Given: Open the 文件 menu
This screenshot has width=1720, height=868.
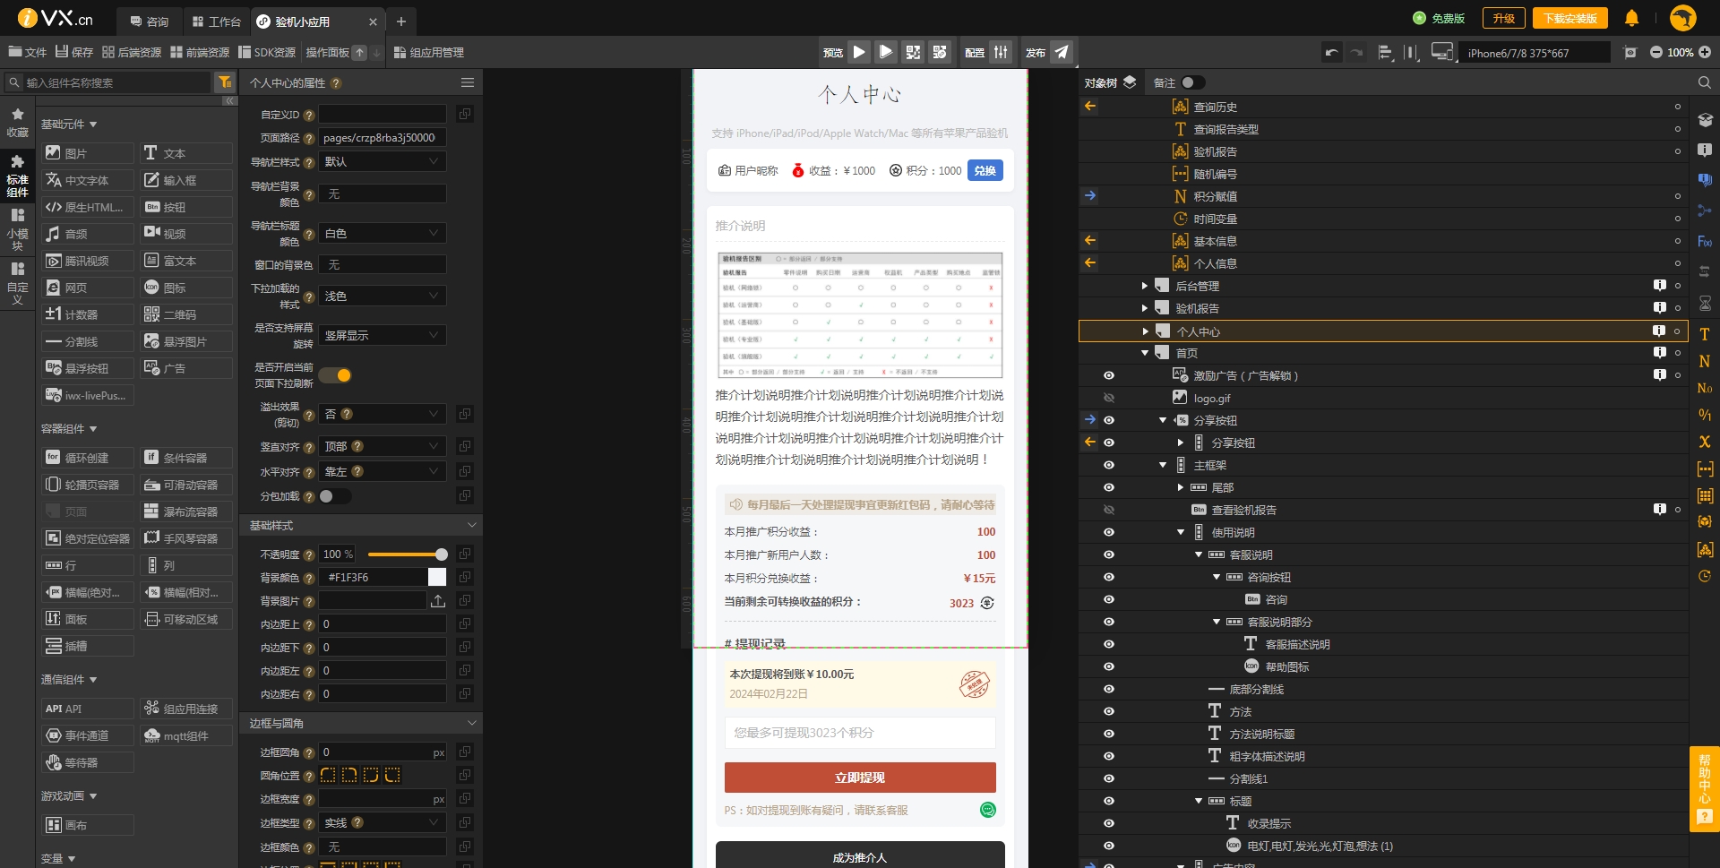Looking at the screenshot, I should [x=27, y=52].
